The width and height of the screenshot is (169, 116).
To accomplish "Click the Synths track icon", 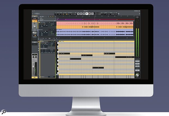I will 39,30.
